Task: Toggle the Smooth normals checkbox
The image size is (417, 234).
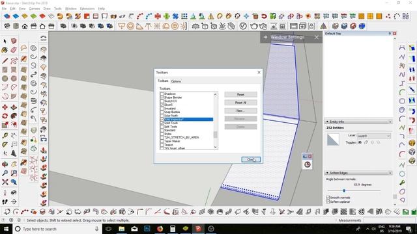Action: (x=328, y=198)
